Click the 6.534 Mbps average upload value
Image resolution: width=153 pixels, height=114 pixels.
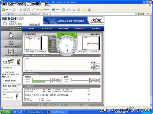[x=95, y=79]
